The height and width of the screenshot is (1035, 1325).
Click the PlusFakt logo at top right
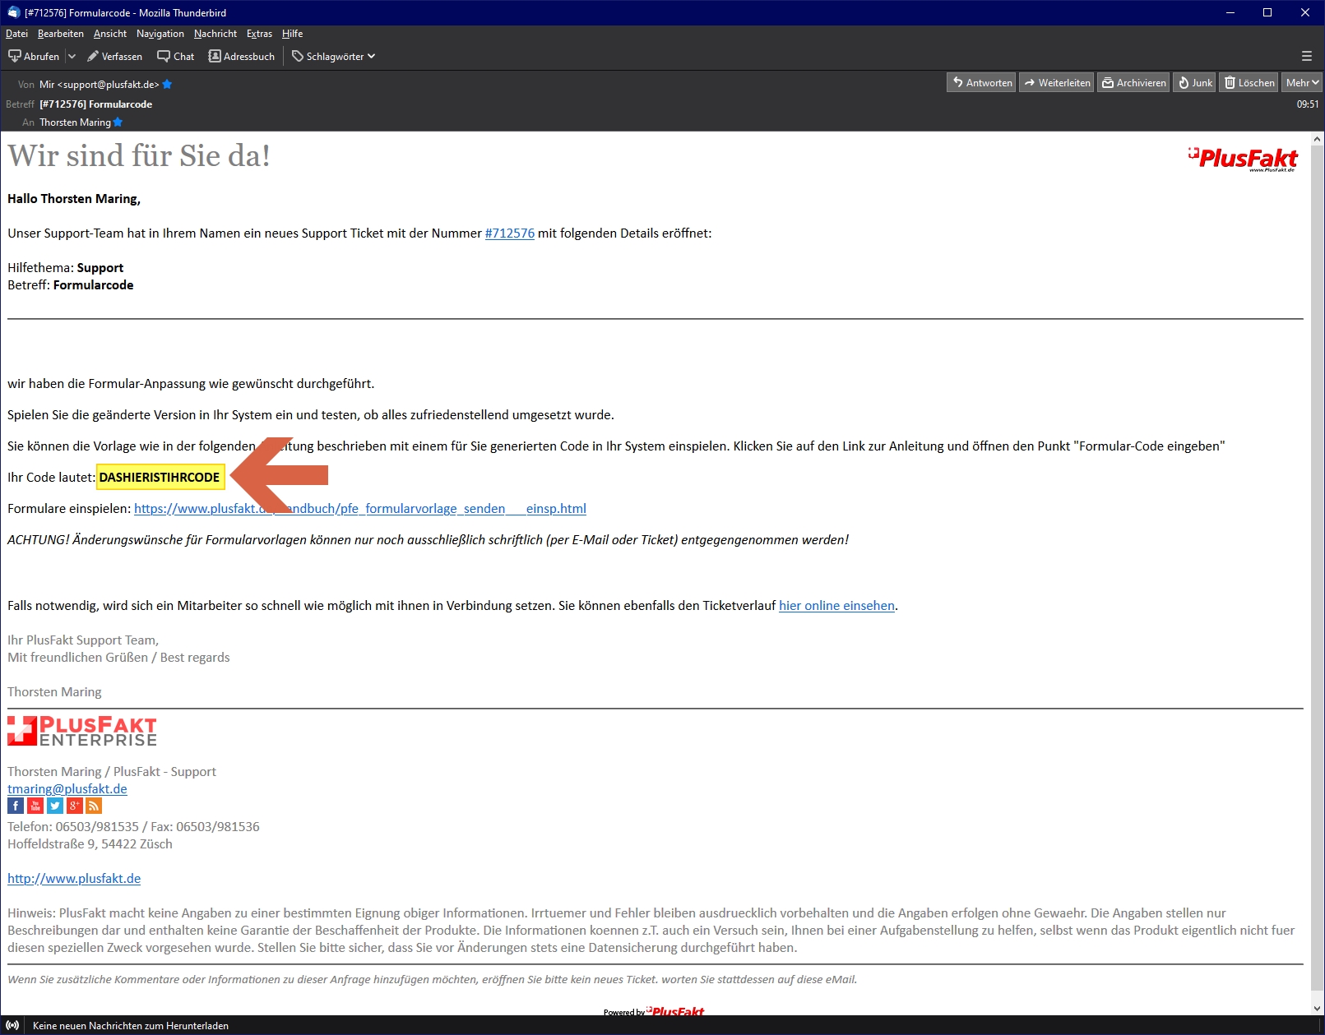pyautogui.click(x=1244, y=159)
